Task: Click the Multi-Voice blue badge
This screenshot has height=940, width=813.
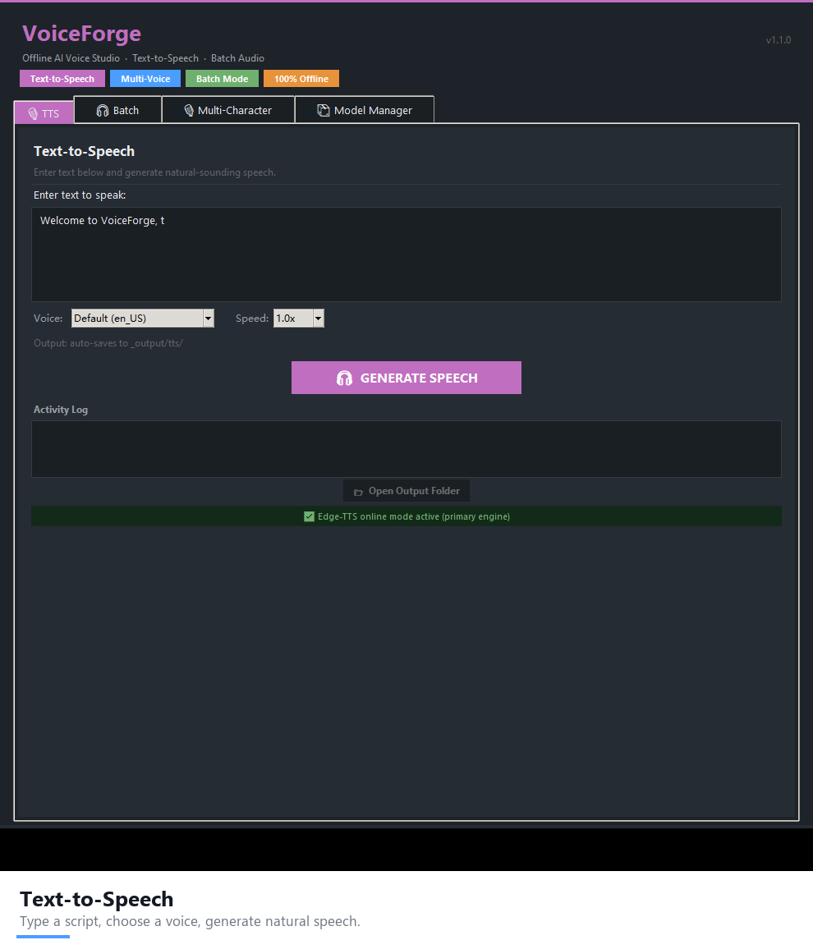Action: click(x=145, y=79)
